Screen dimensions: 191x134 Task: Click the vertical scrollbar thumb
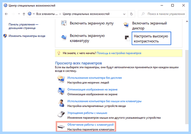[187, 87]
